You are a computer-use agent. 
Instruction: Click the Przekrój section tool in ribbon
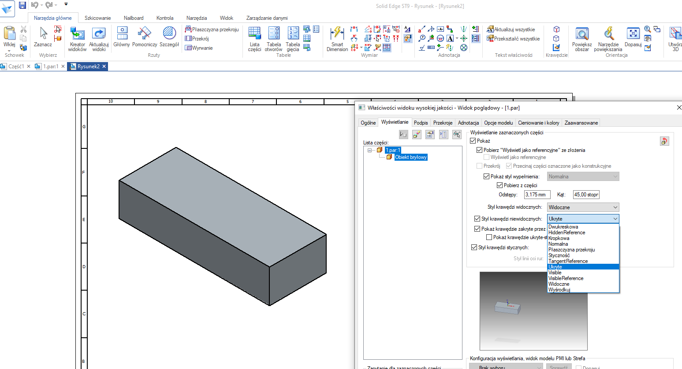click(x=197, y=39)
